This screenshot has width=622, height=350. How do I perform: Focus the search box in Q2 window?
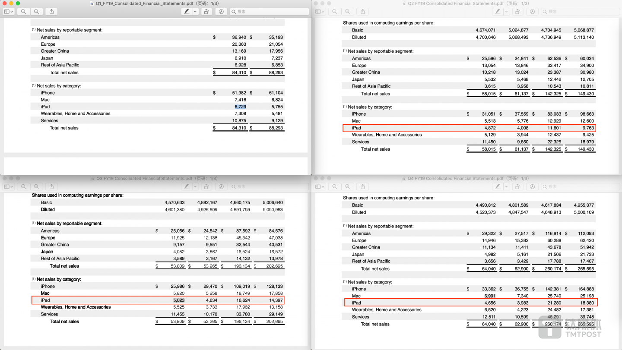[x=579, y=12]
